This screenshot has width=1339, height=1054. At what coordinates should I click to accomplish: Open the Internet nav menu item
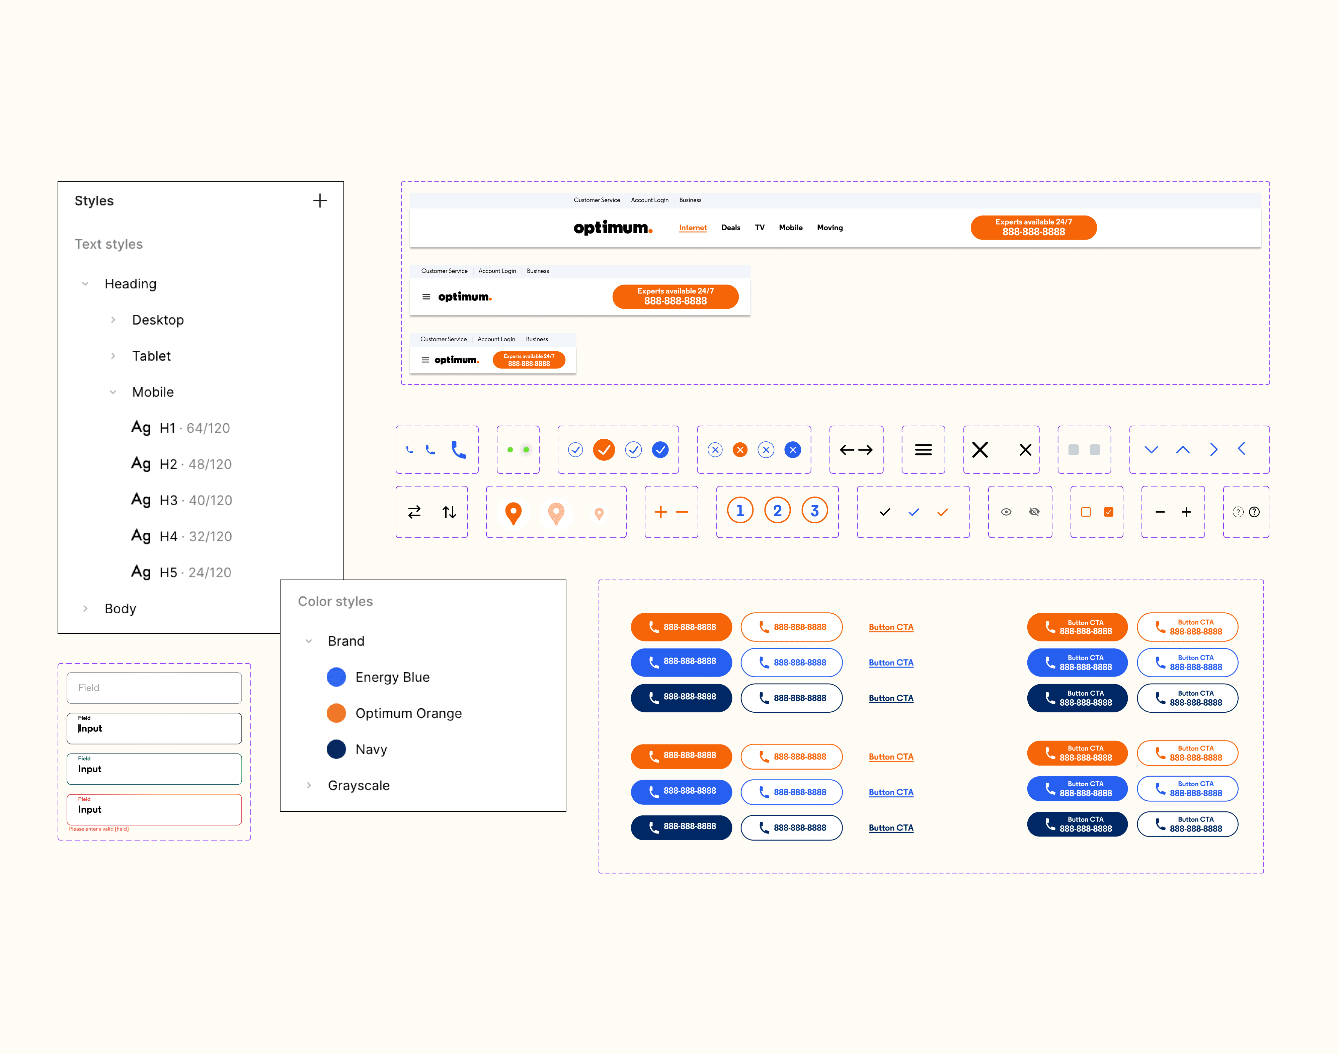pos(693,228)
